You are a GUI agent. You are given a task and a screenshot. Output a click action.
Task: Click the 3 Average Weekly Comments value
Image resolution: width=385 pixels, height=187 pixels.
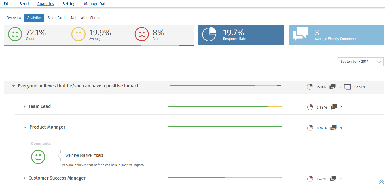tap(317, 33)
